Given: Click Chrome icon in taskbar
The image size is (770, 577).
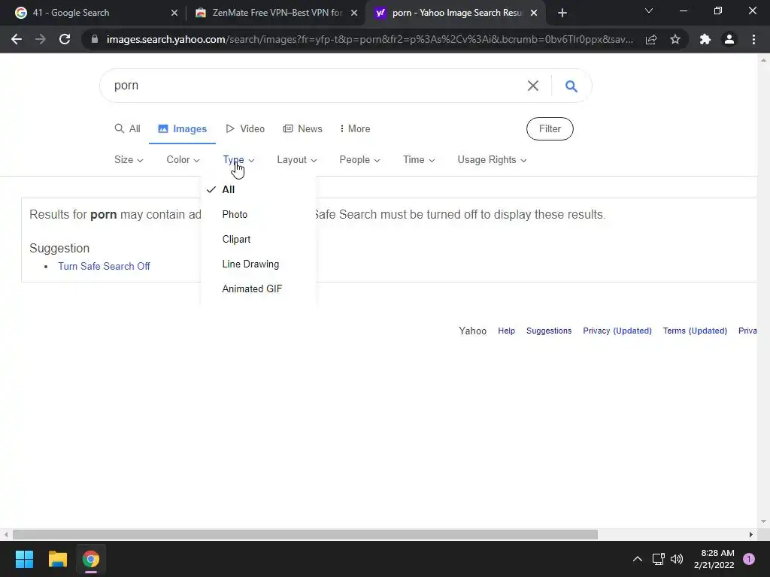Looking at the screenshot, I should click(x=91, y=559).
